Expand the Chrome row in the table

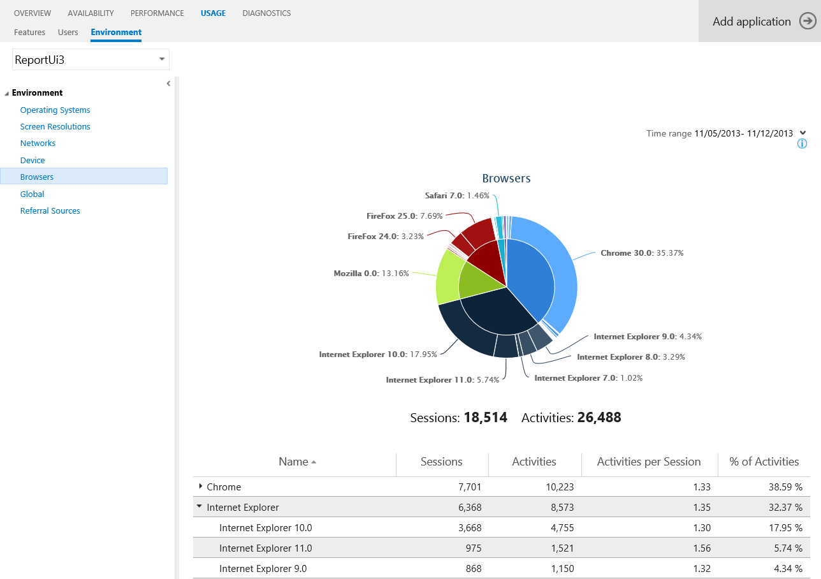[200, 487]
